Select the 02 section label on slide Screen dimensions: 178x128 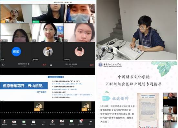point(106,98)
